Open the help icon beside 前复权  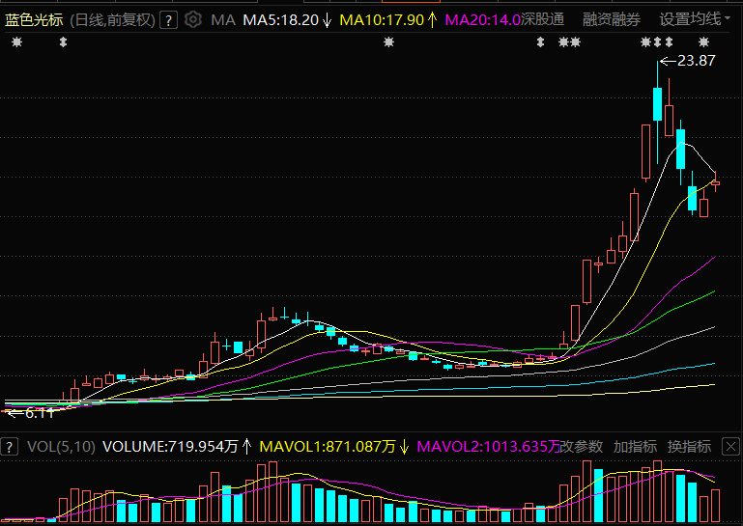(x=169, y=20)
